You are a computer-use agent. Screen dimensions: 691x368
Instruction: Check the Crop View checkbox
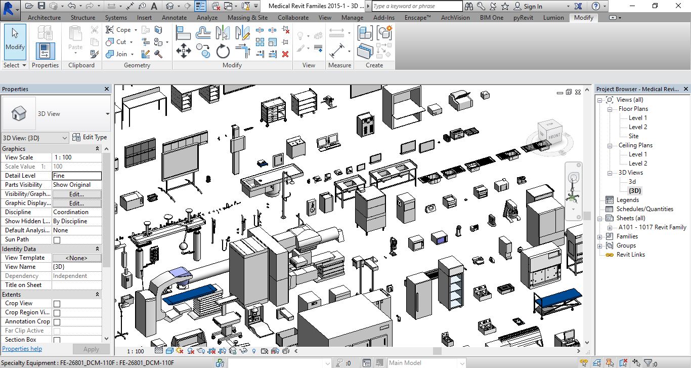57,304
